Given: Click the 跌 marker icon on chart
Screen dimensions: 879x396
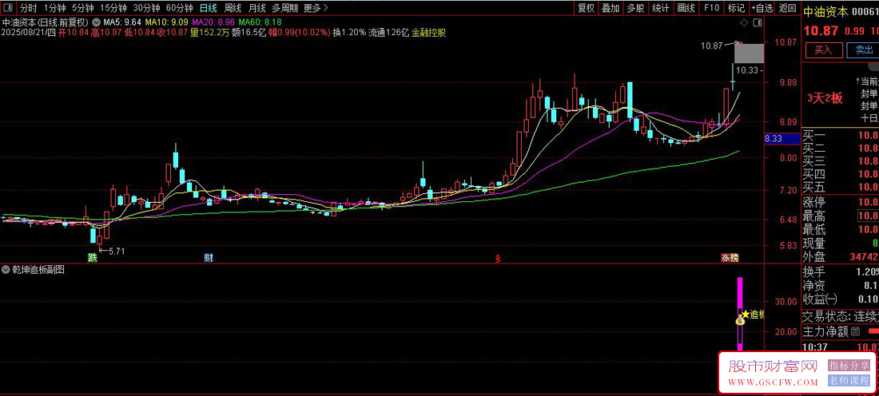Looking at the screenshot, I should (x=93, y=258).
